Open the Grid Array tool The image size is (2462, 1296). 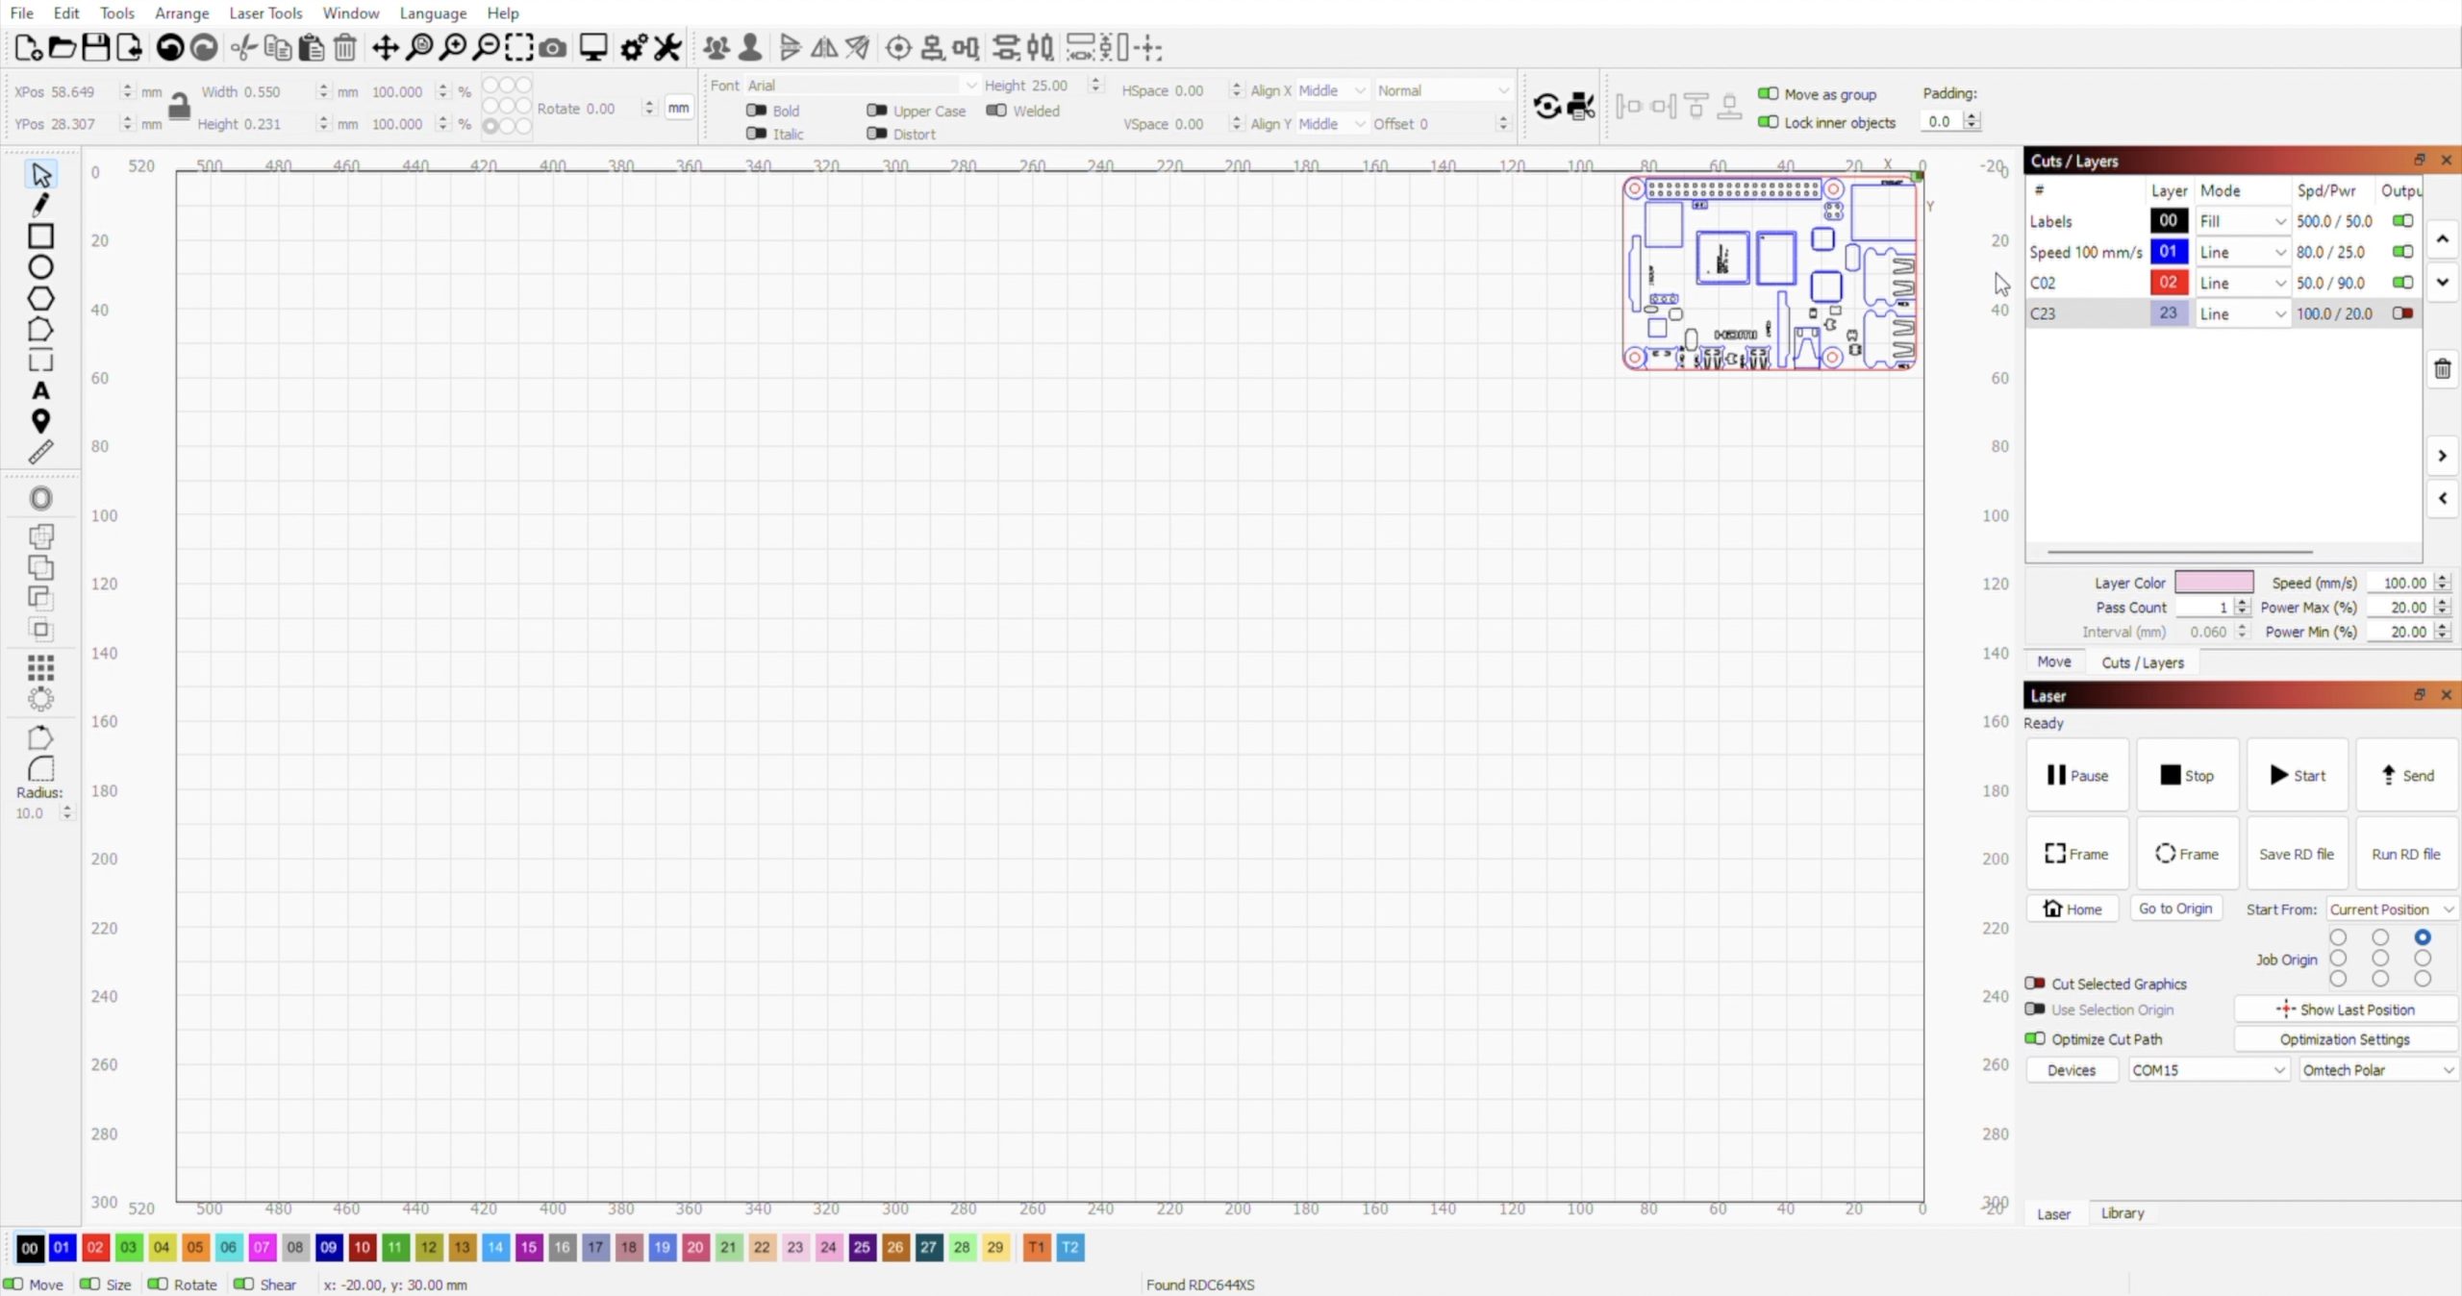40,666
